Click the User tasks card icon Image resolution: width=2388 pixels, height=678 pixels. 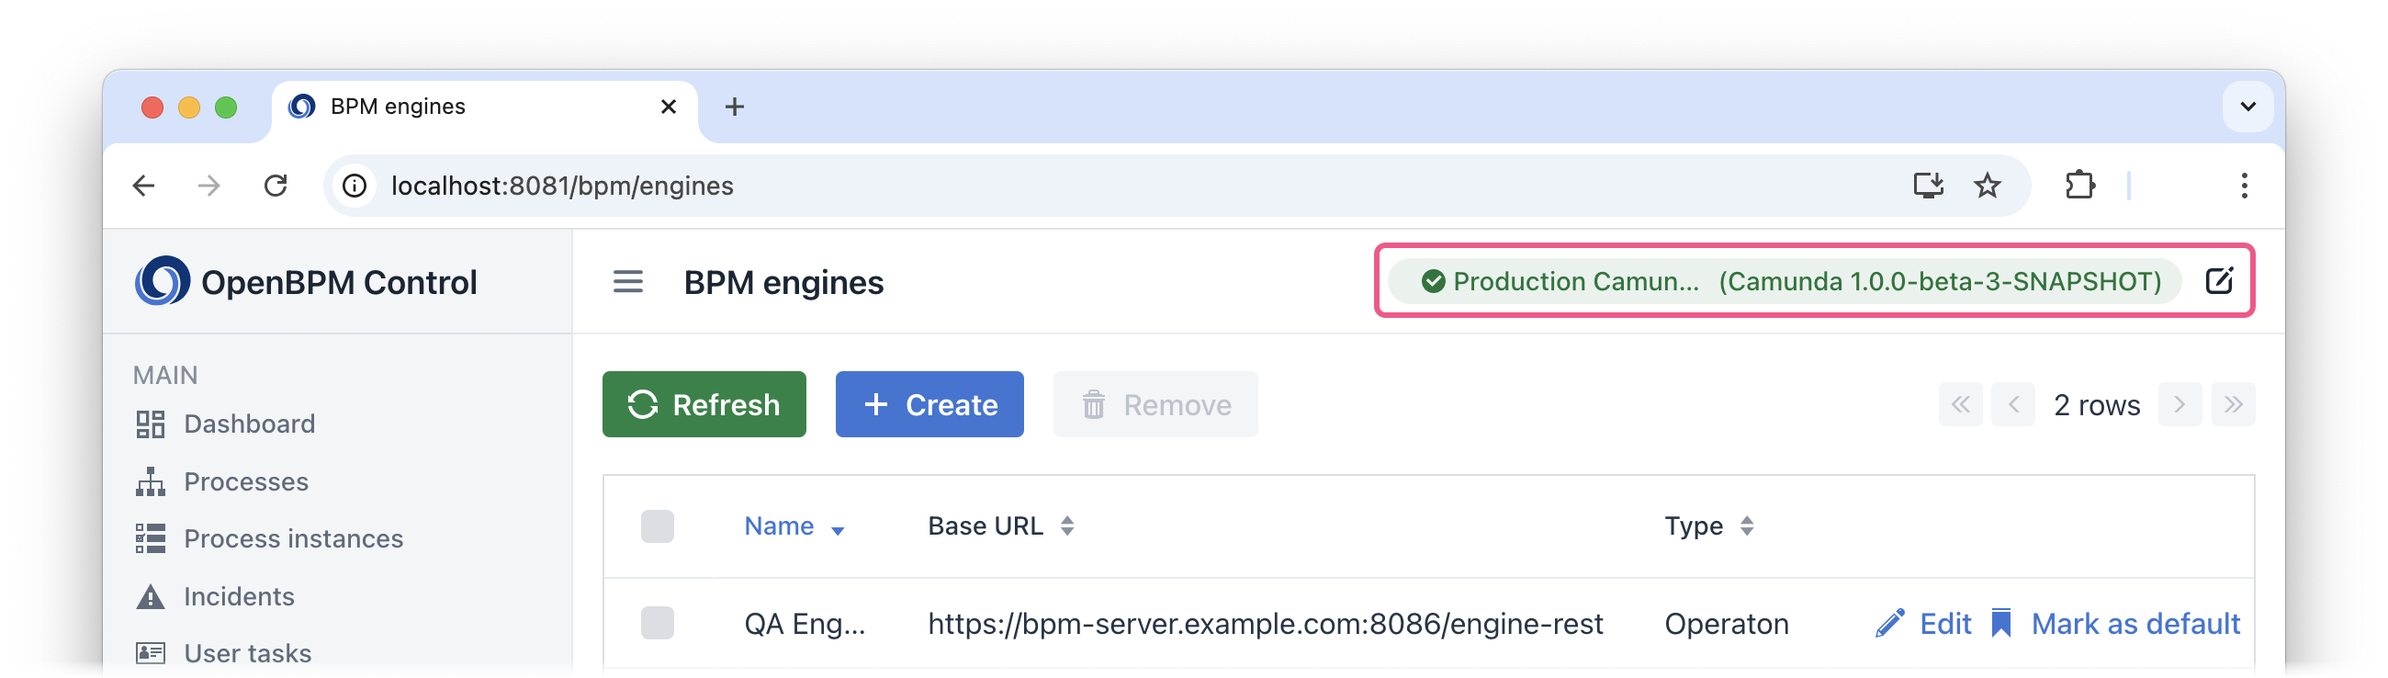(151, 653)
